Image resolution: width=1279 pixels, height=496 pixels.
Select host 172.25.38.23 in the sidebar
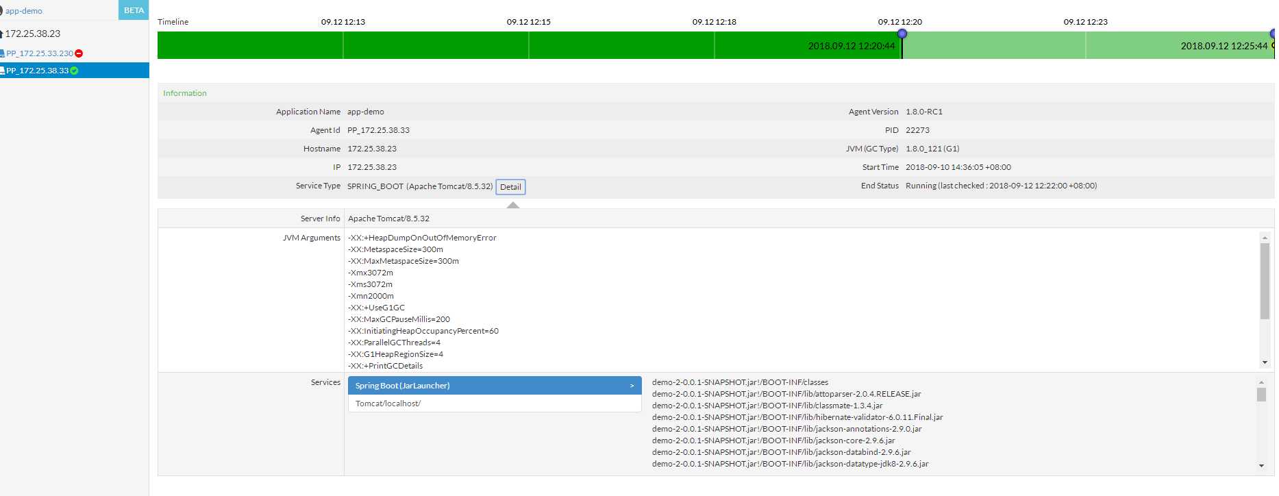[33, 34]
